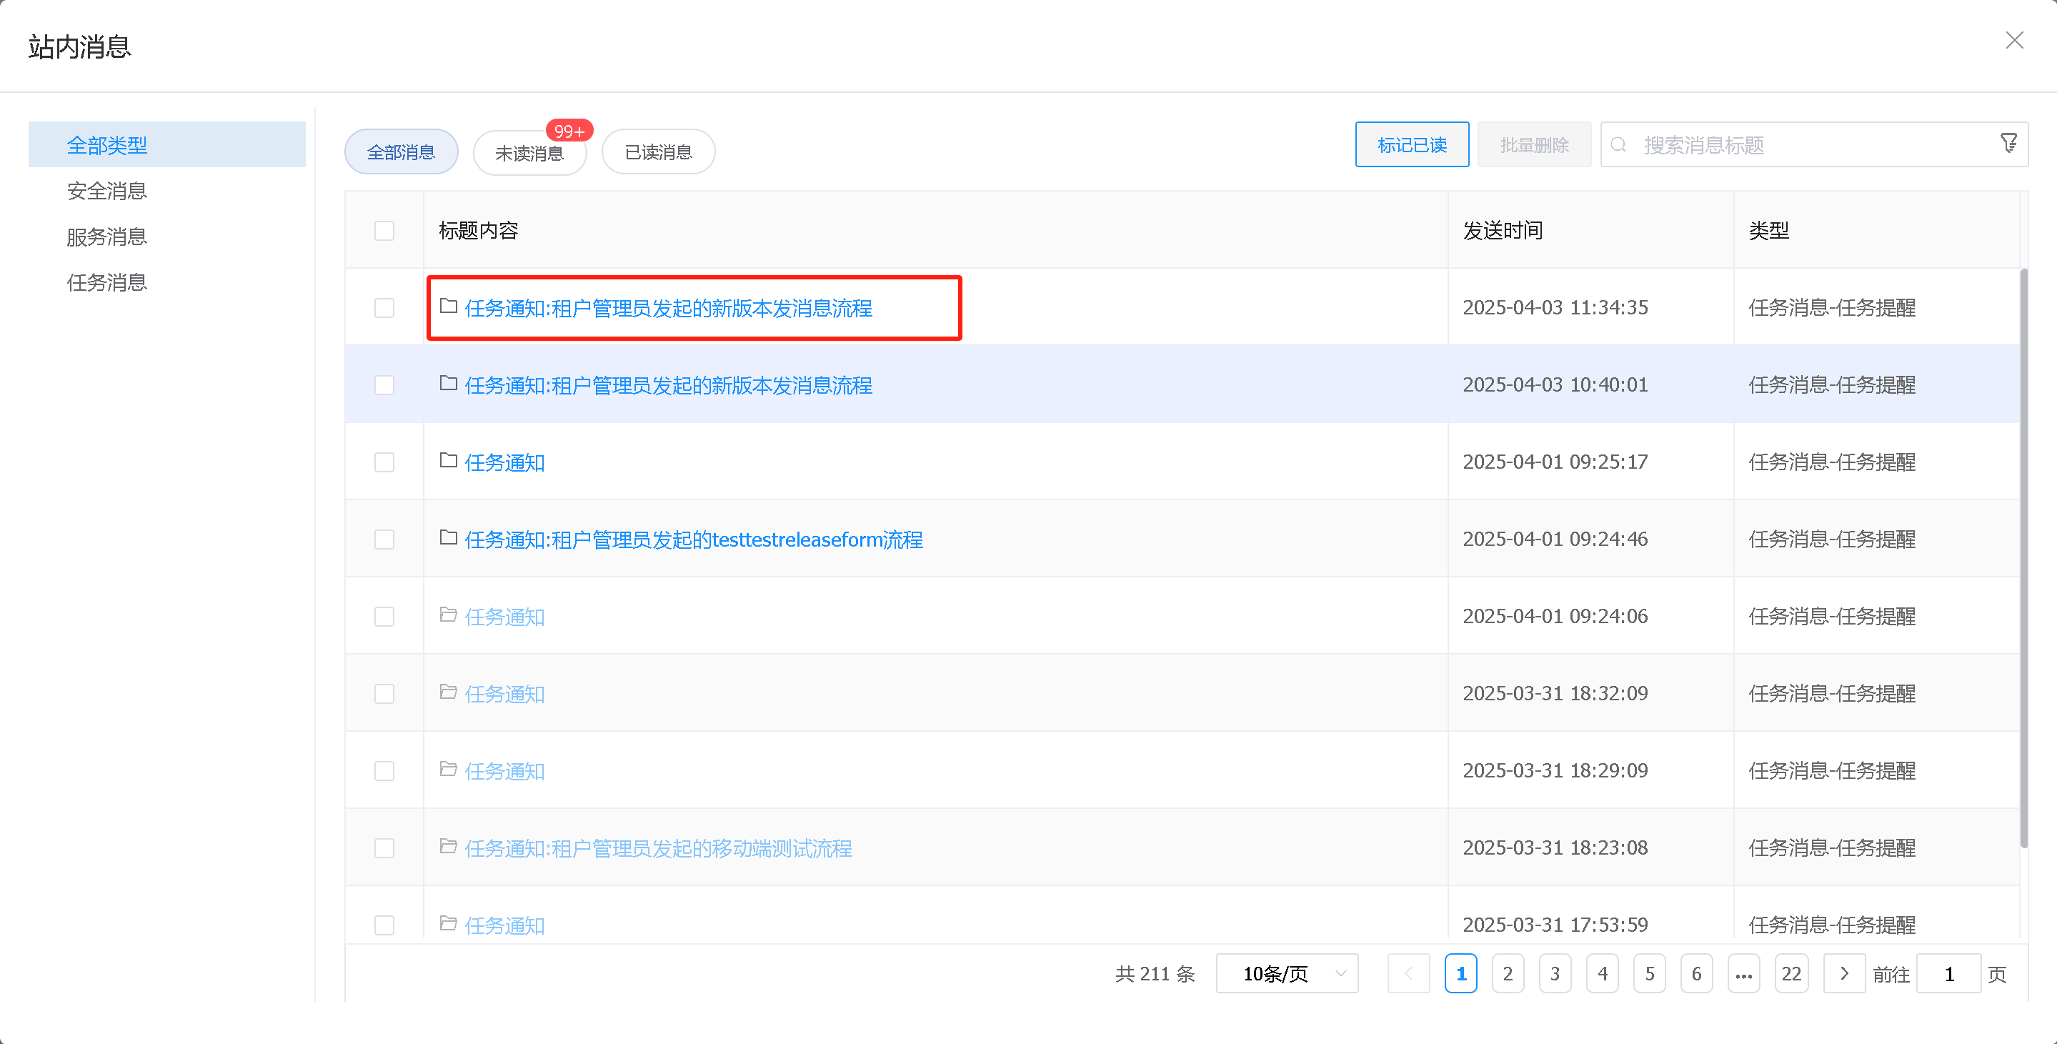Open the 2025-04-01 09:25:17 任务通知 message link
This screenshot has height=1044, width=2057.
504,462
